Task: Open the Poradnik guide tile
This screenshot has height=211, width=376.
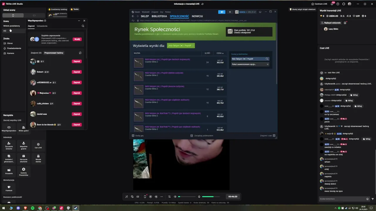Action: (9, 171)
